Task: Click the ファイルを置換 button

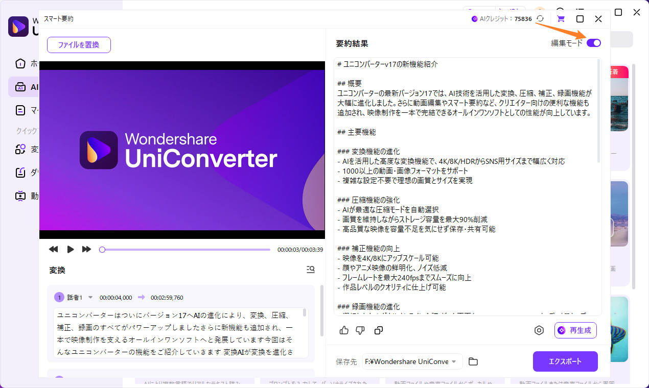Action: tap(79, 45)
